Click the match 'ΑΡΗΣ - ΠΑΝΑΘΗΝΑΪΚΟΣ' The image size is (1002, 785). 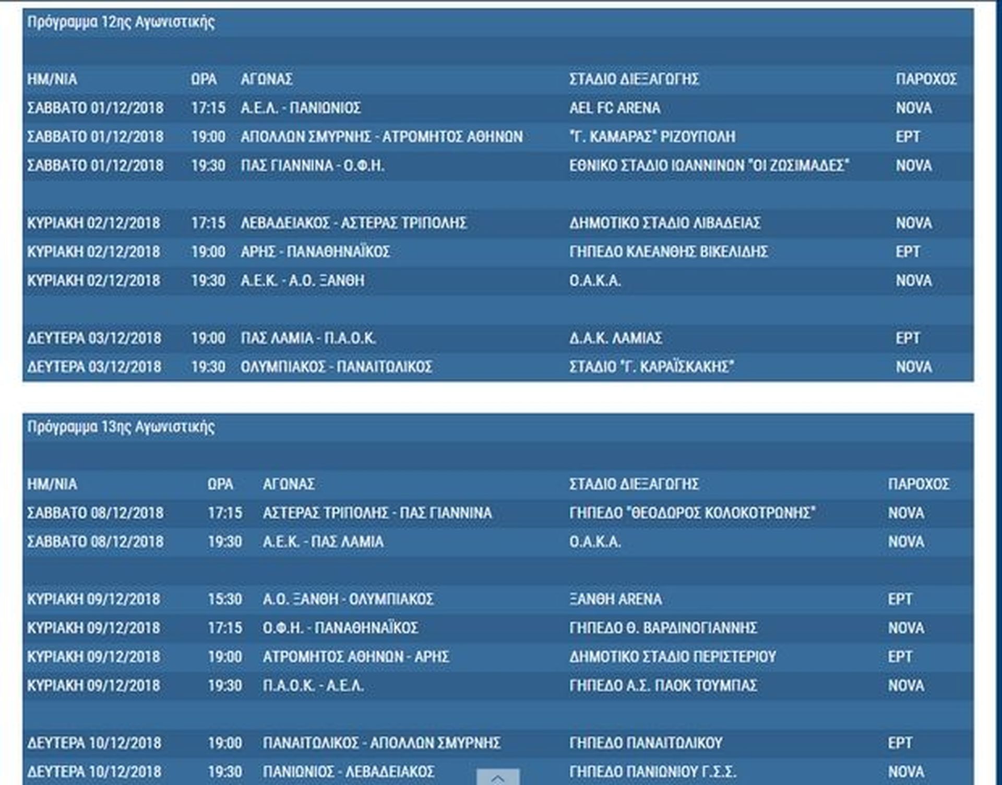(x=315, y=252)
